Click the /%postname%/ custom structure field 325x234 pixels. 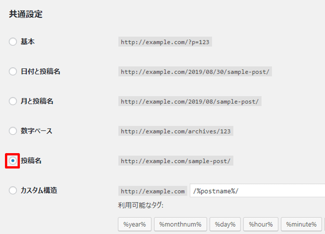tap(257, 191)
